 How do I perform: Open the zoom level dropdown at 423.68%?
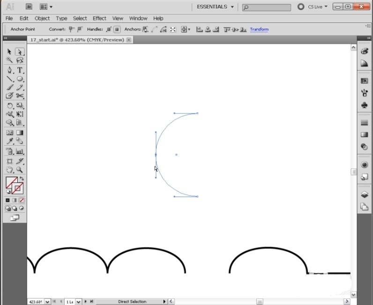47,302
